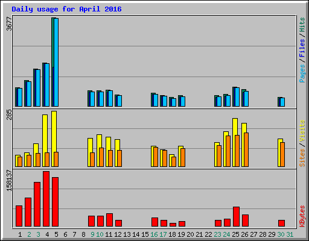Click day label 25 on the x-axis
Viewport: 309px width, 241px height.
tap(235, 234)
